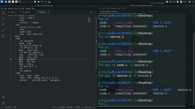The image size is (195, 109).
Task: Open Run and Debug view
Action: 3,30
